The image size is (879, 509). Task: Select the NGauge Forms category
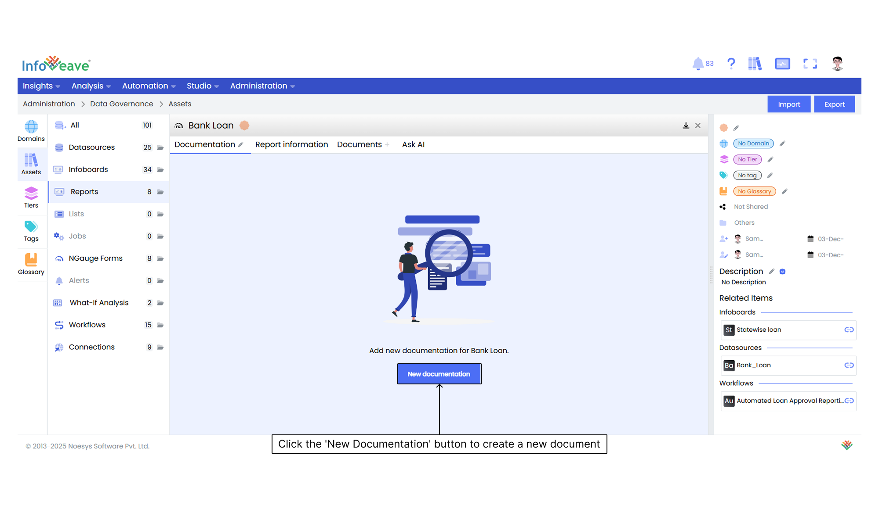108,258
